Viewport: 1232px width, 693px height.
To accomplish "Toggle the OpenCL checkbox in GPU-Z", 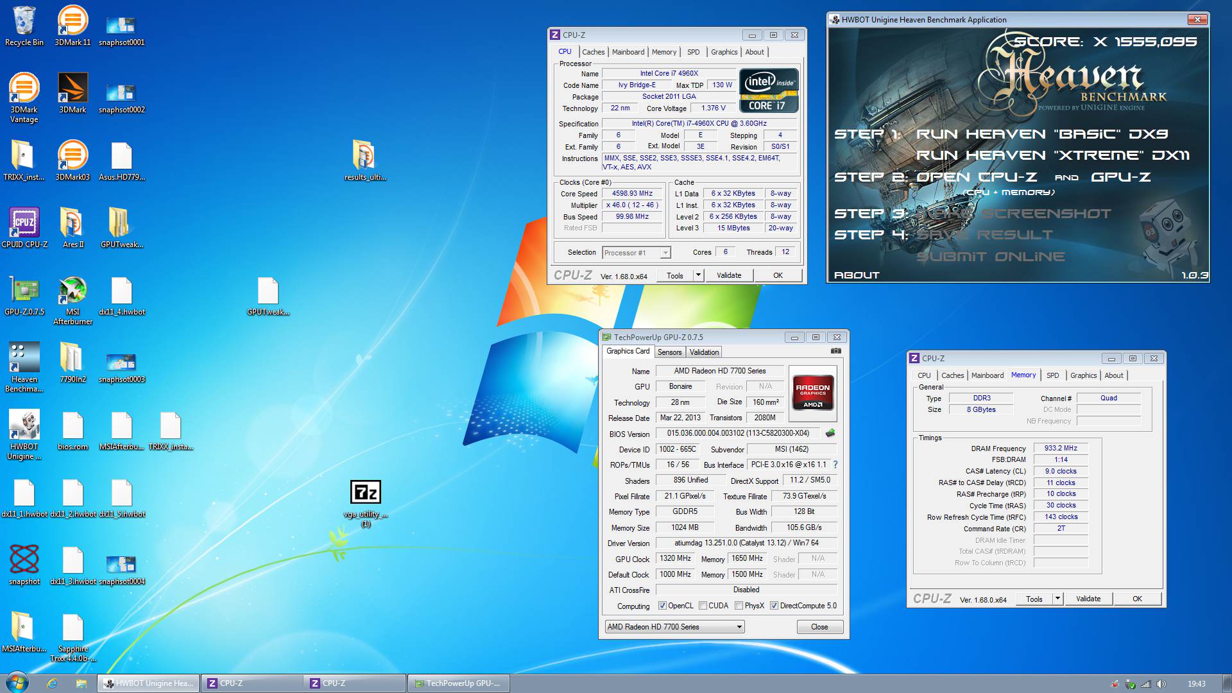I will point(662,606).
